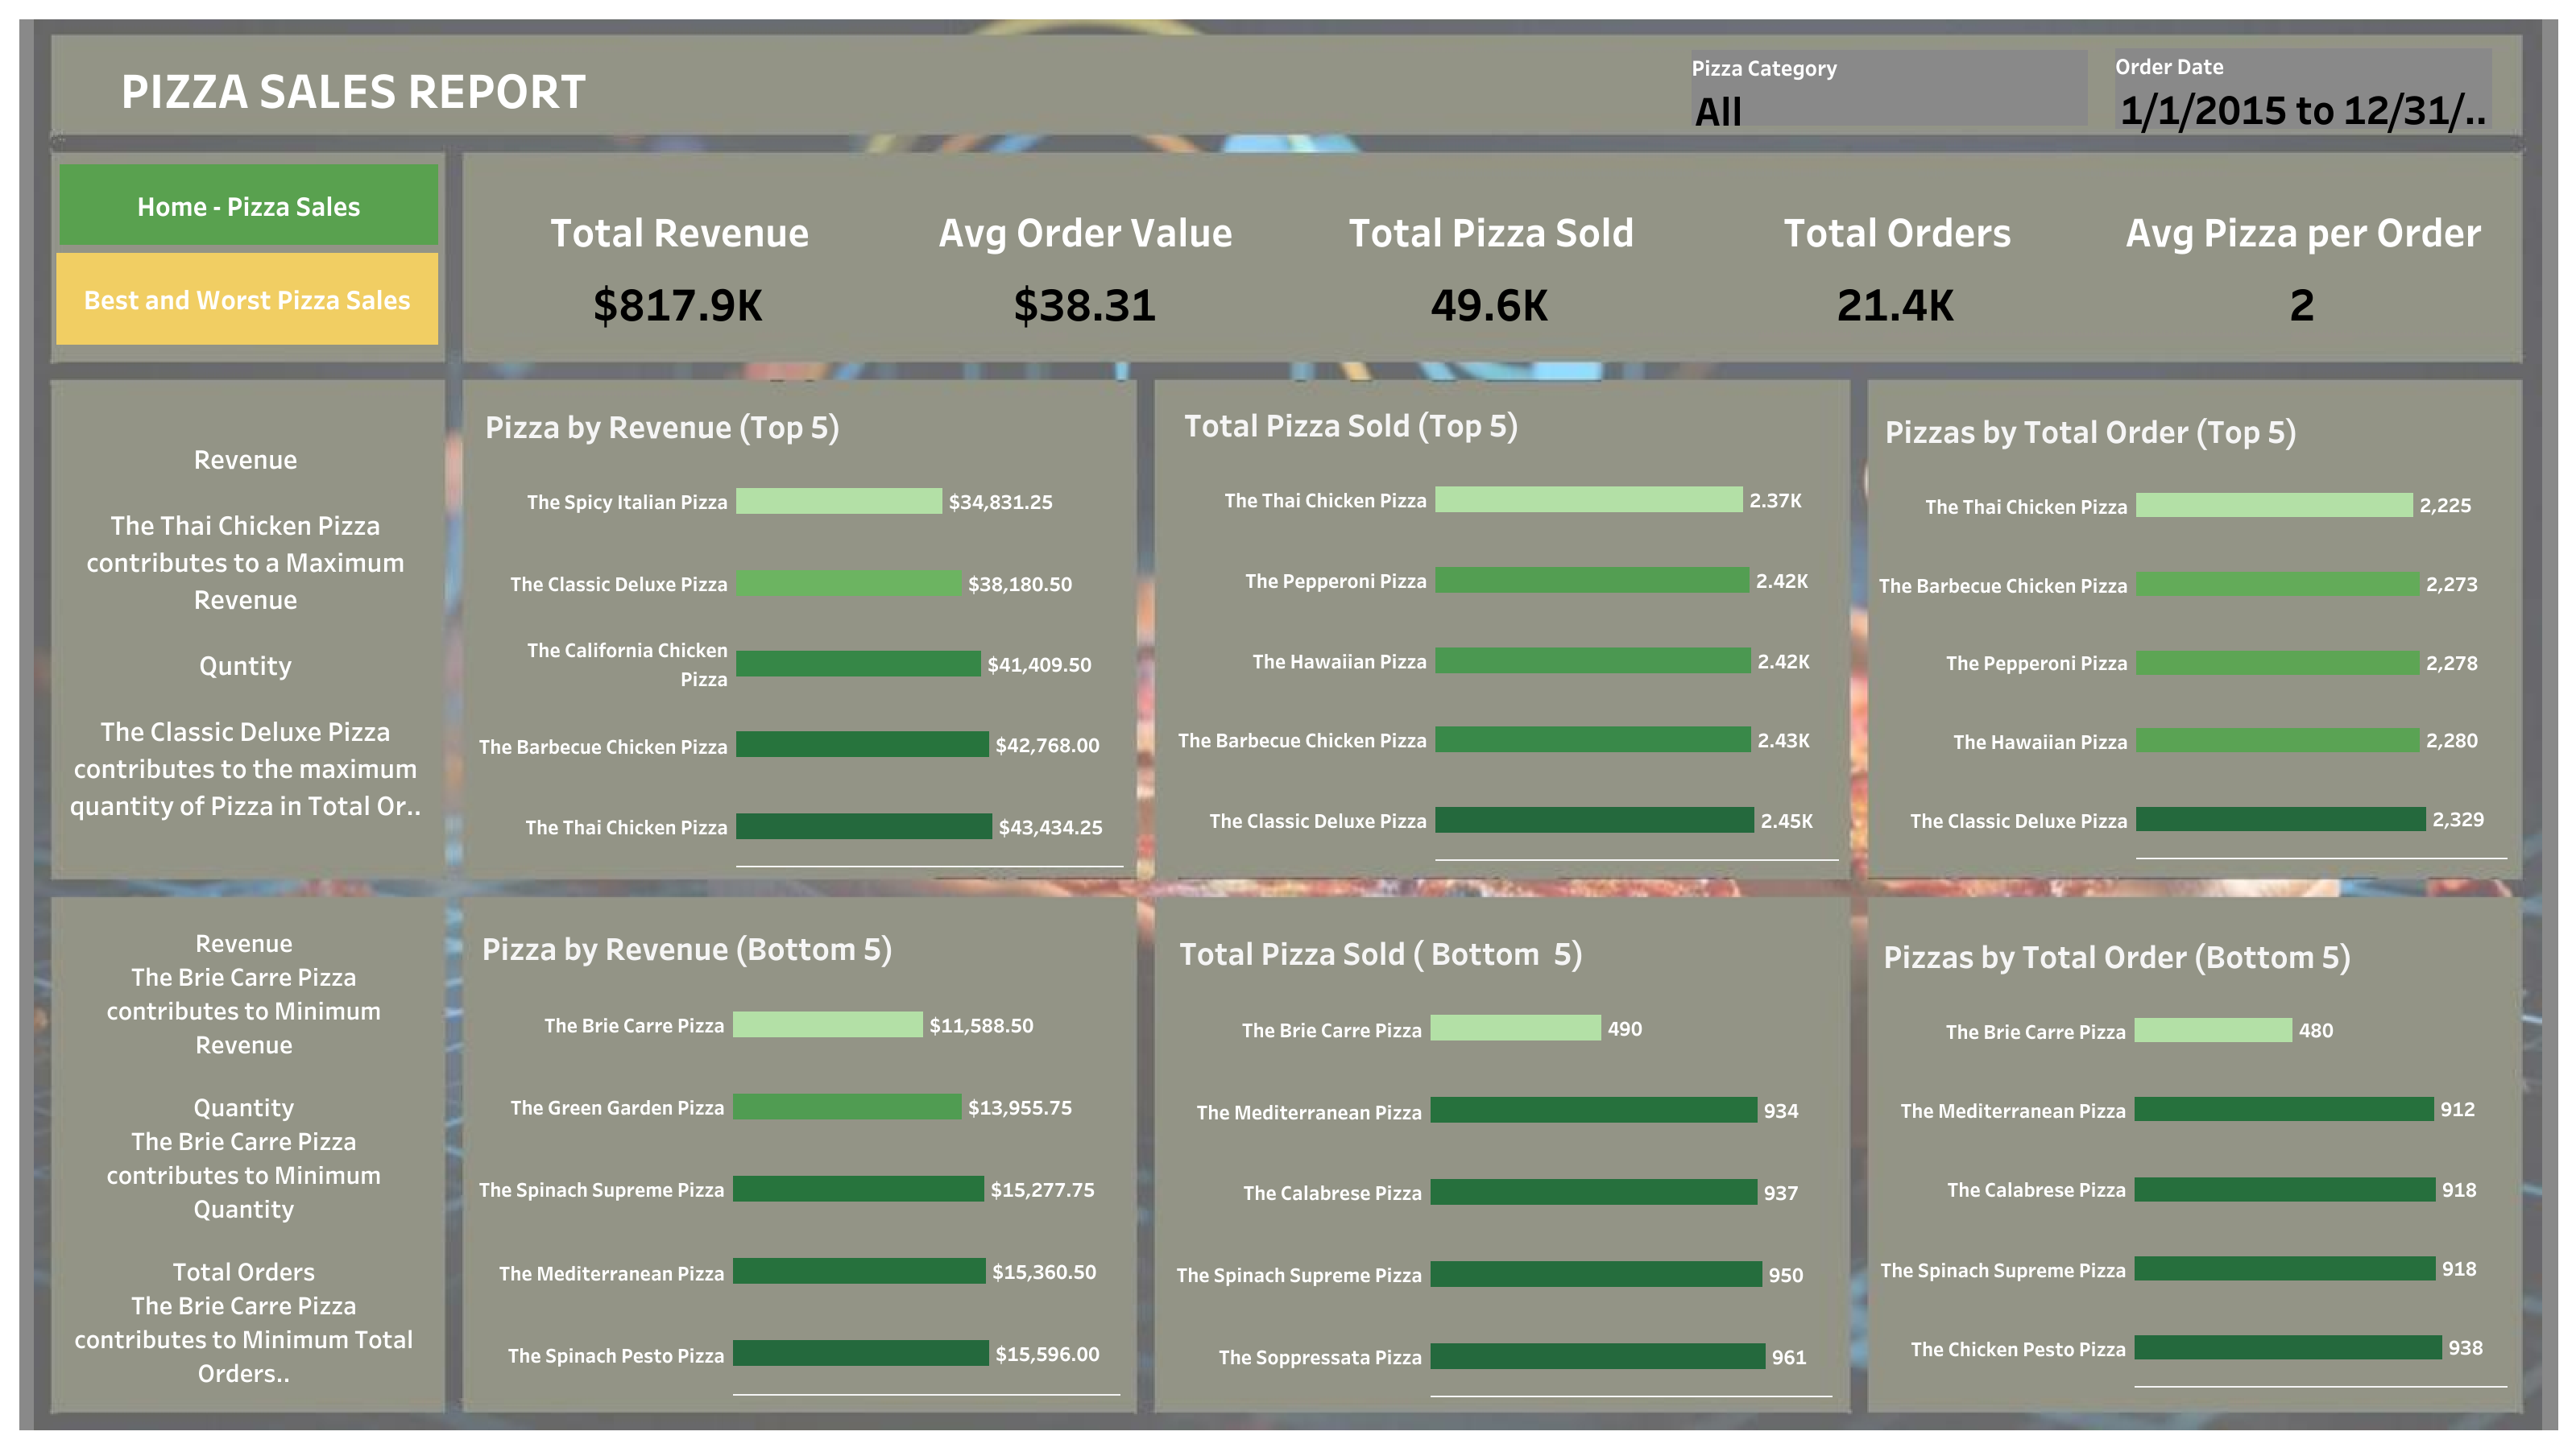Open Best and Worst Pizza Sales page

[247, 299]
